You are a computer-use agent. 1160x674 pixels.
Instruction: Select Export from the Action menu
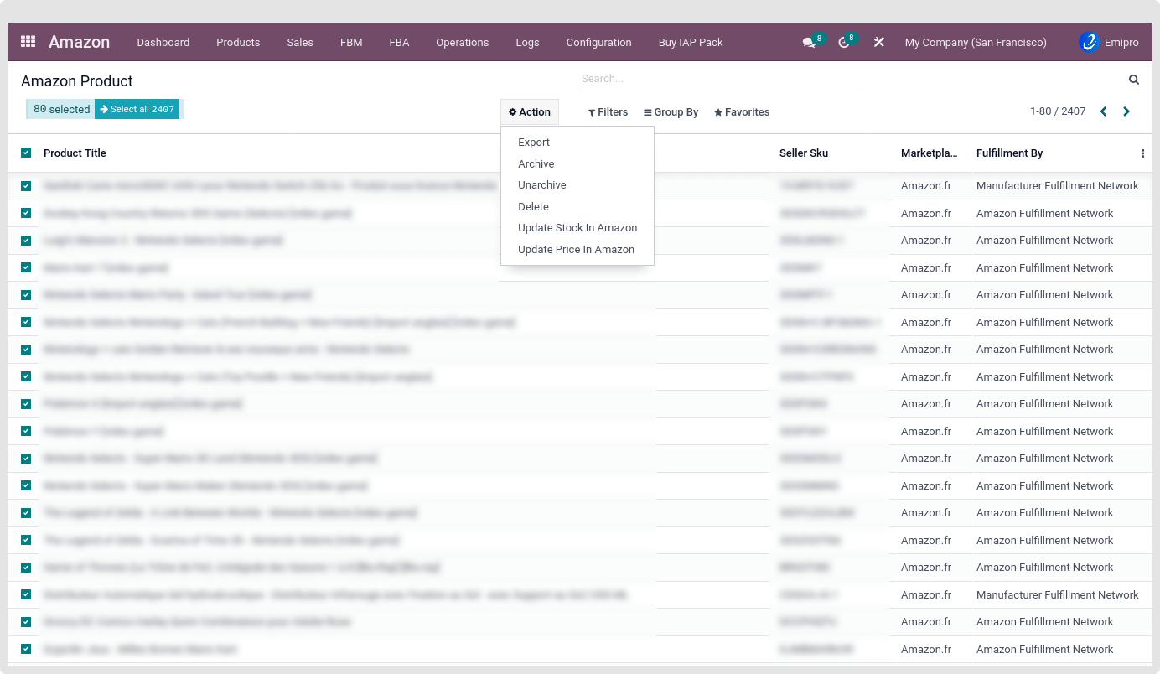[534, 143]
